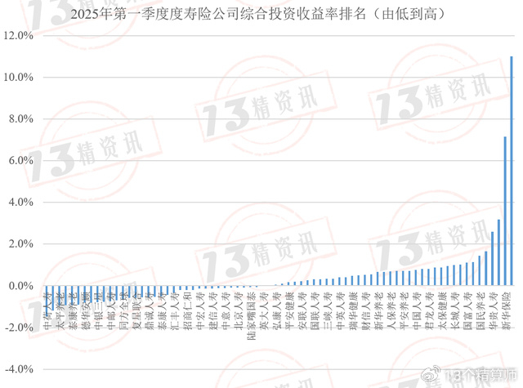Click the 国富人寿 category label
Viewport: 523px width, 388px height.
click(x=468, y=311)
